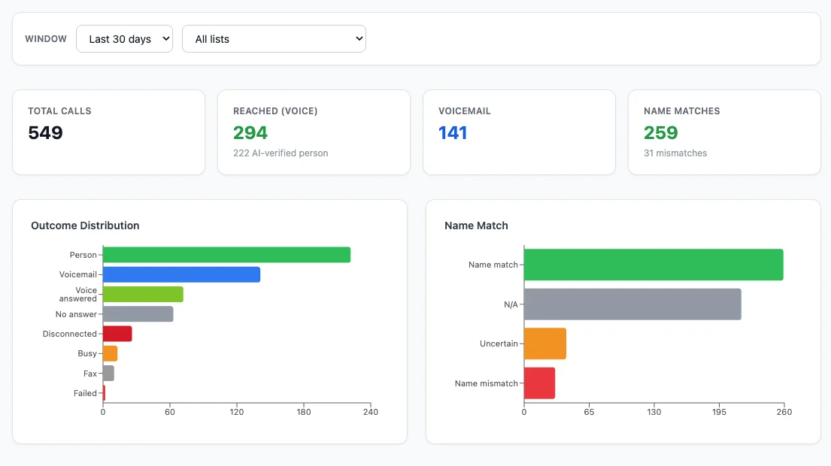Screen dimensions: 831x466
Task: Click the VOICEMAIL card label
Action: point(465,111)
